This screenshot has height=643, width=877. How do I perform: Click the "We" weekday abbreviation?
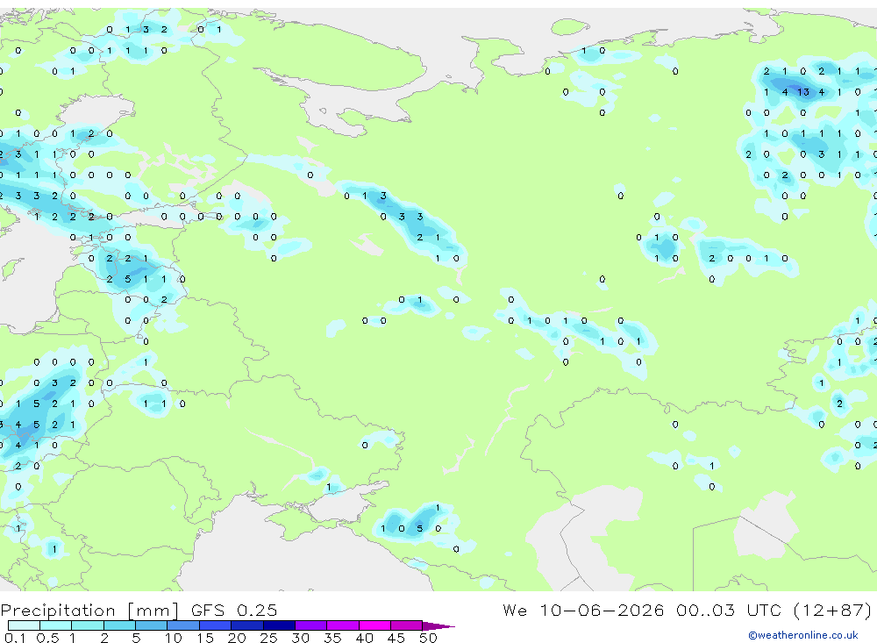515,610
